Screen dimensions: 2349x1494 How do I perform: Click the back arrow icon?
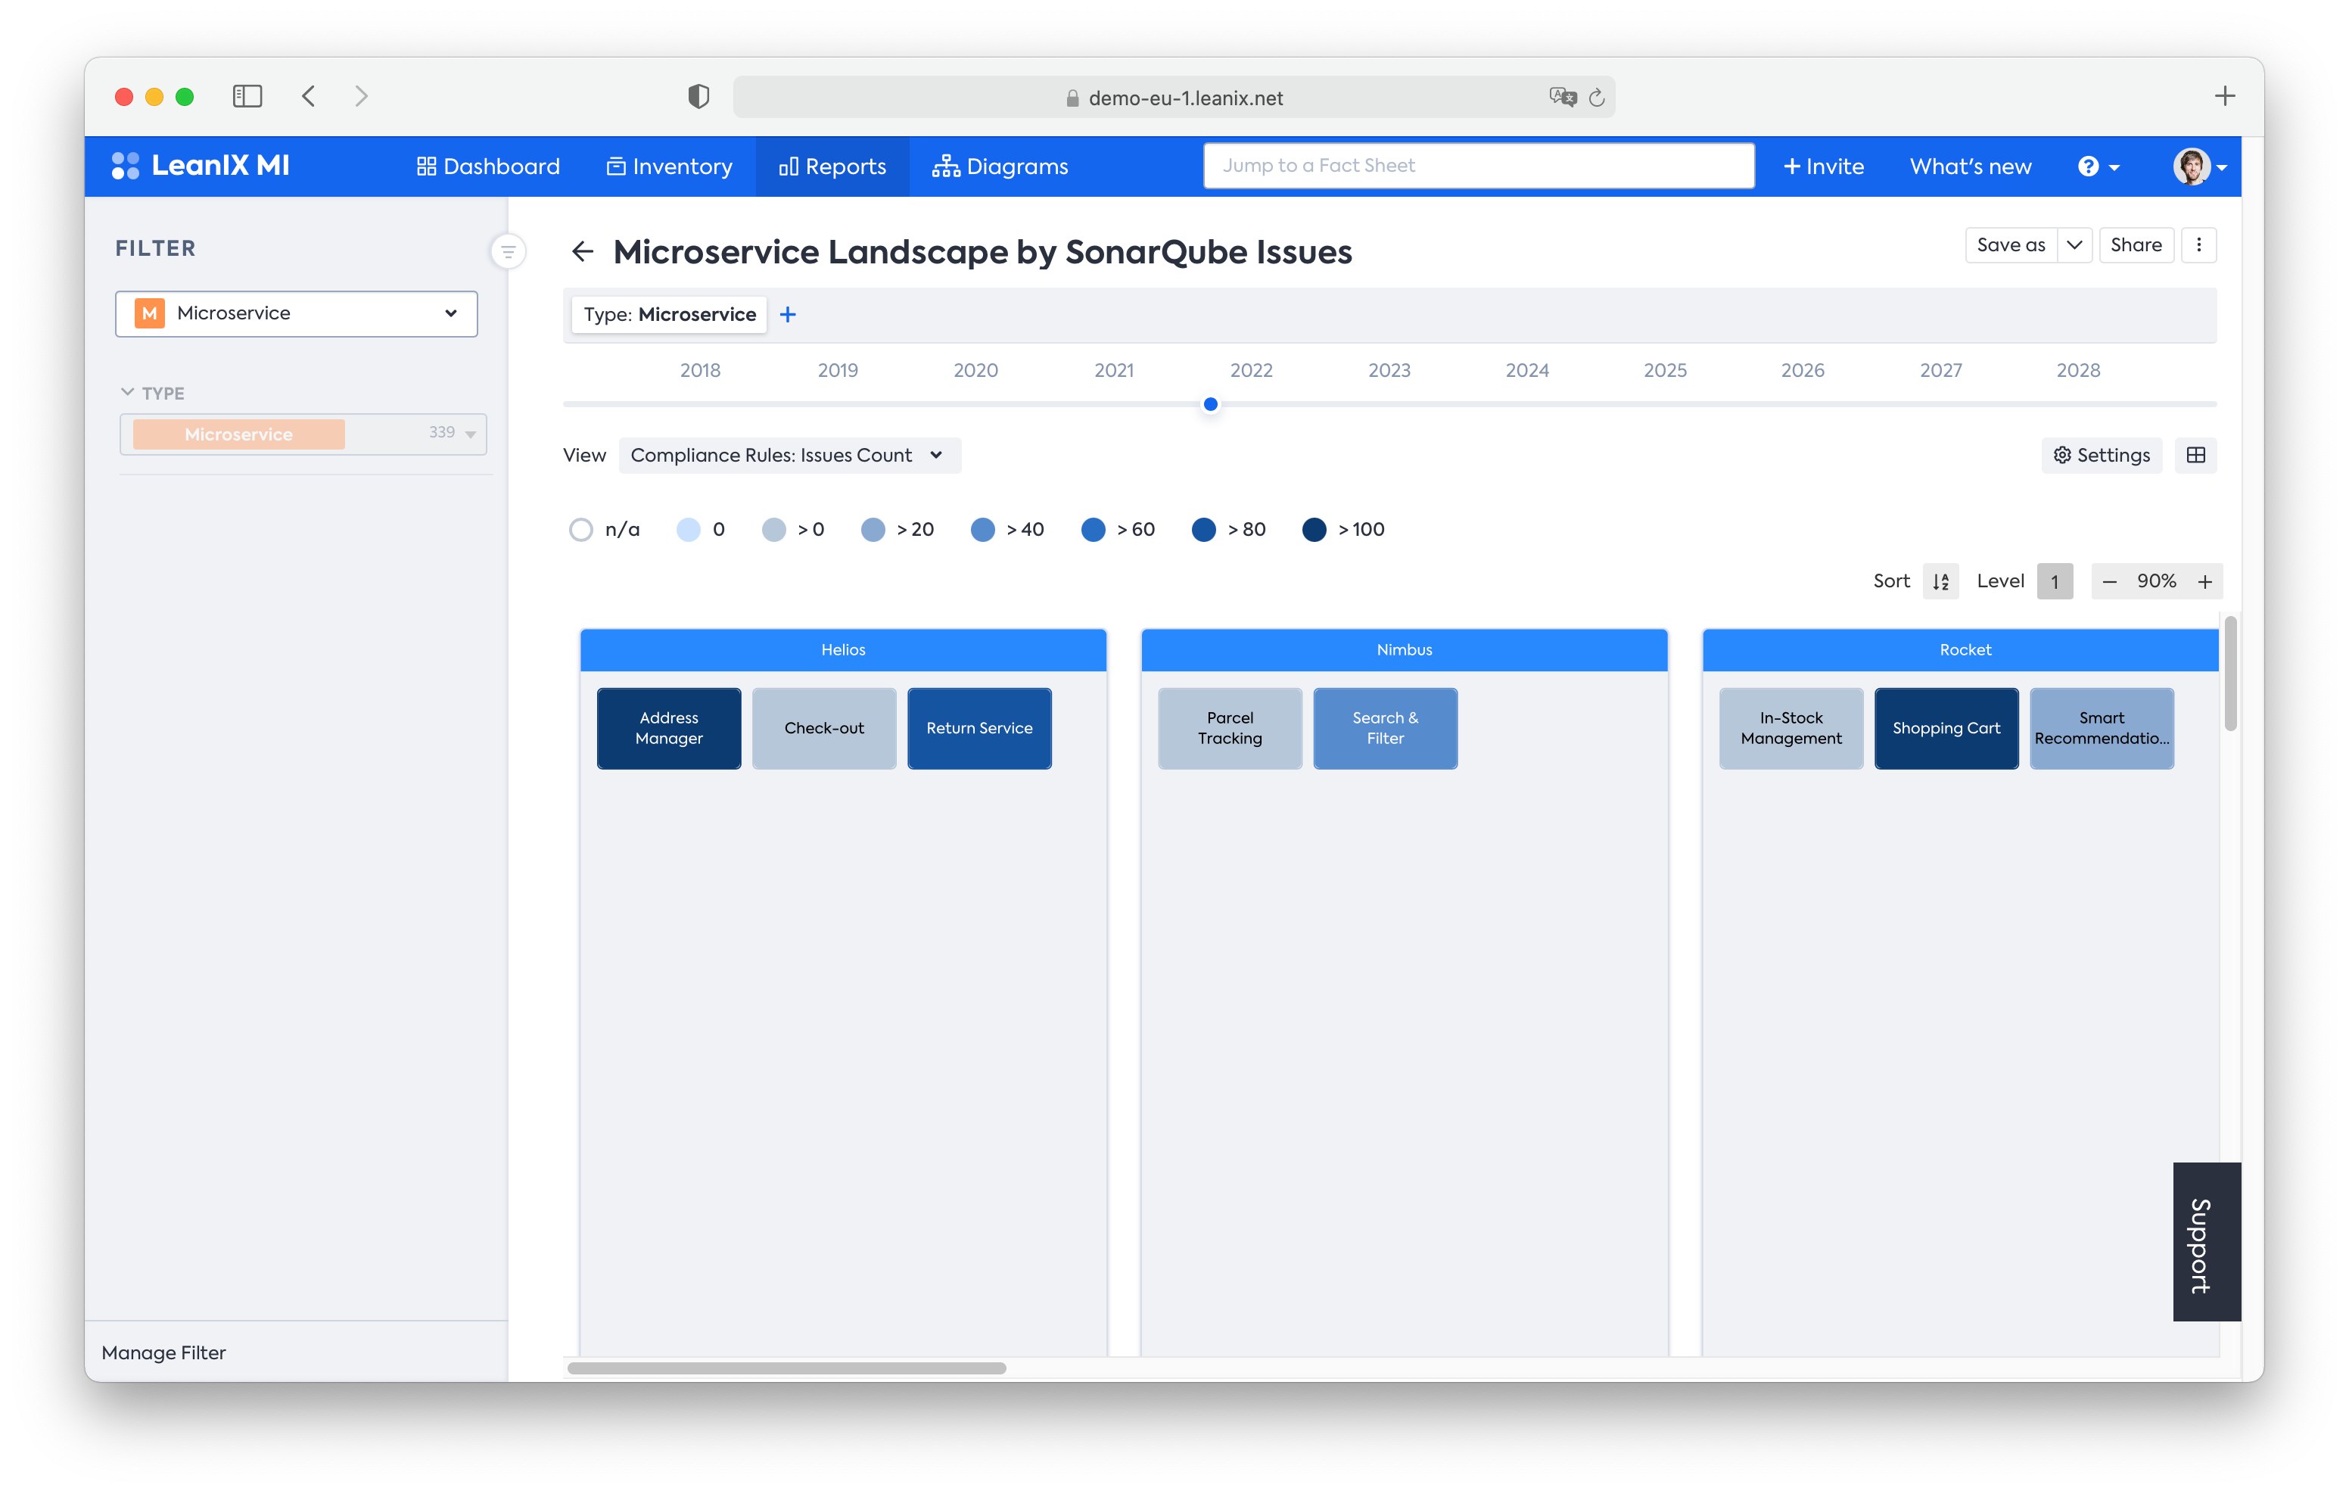pos(580,250)
